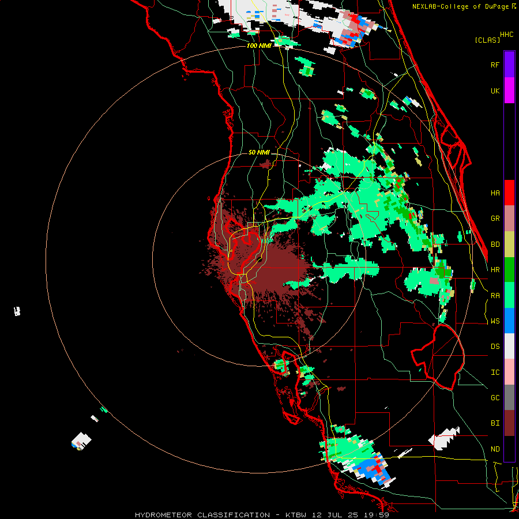
Task: Click the 50 NMI range ring label
Action: pos(259,152)
